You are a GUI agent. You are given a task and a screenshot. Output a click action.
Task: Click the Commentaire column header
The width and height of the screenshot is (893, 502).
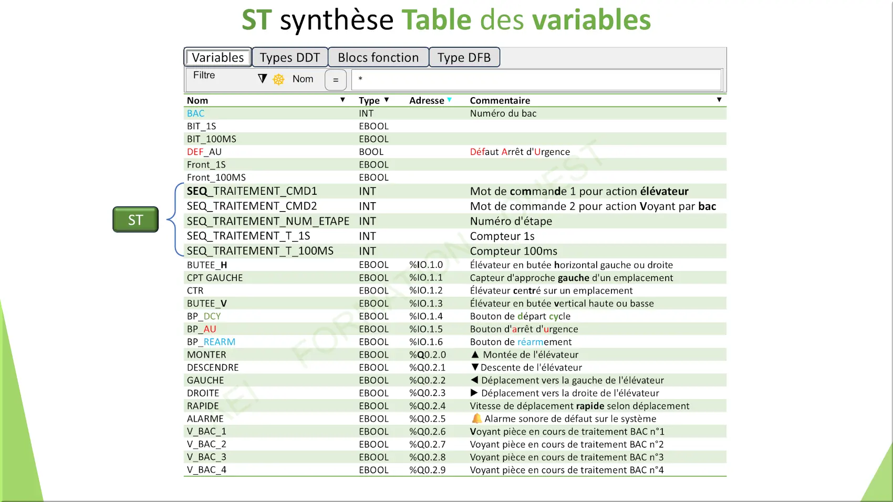(x=500, y=100)
